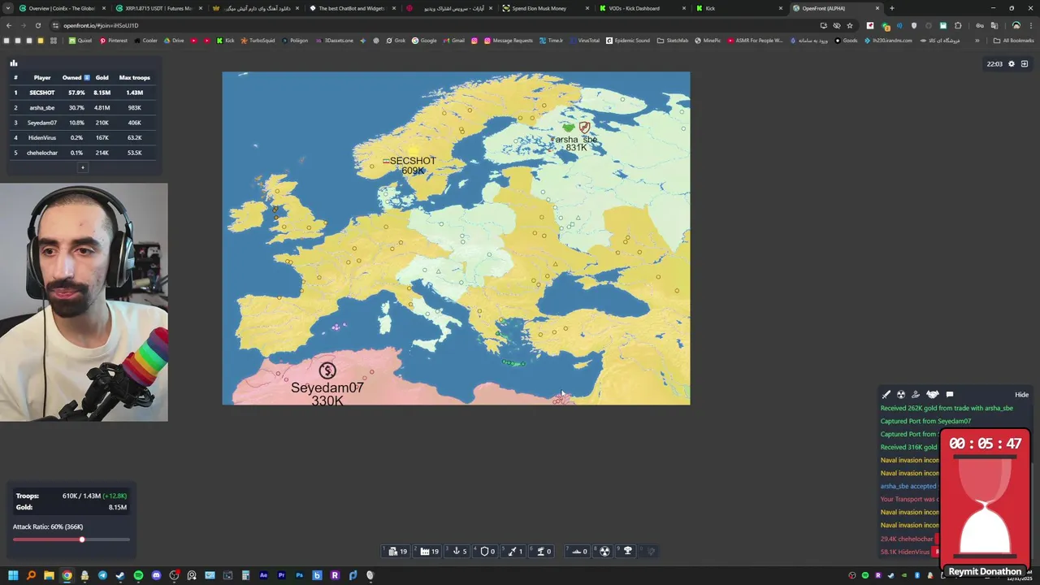This screenshot has width=1040, height=585.
Task: Open Gmail bookmark
Action: (x=453, y=40)
